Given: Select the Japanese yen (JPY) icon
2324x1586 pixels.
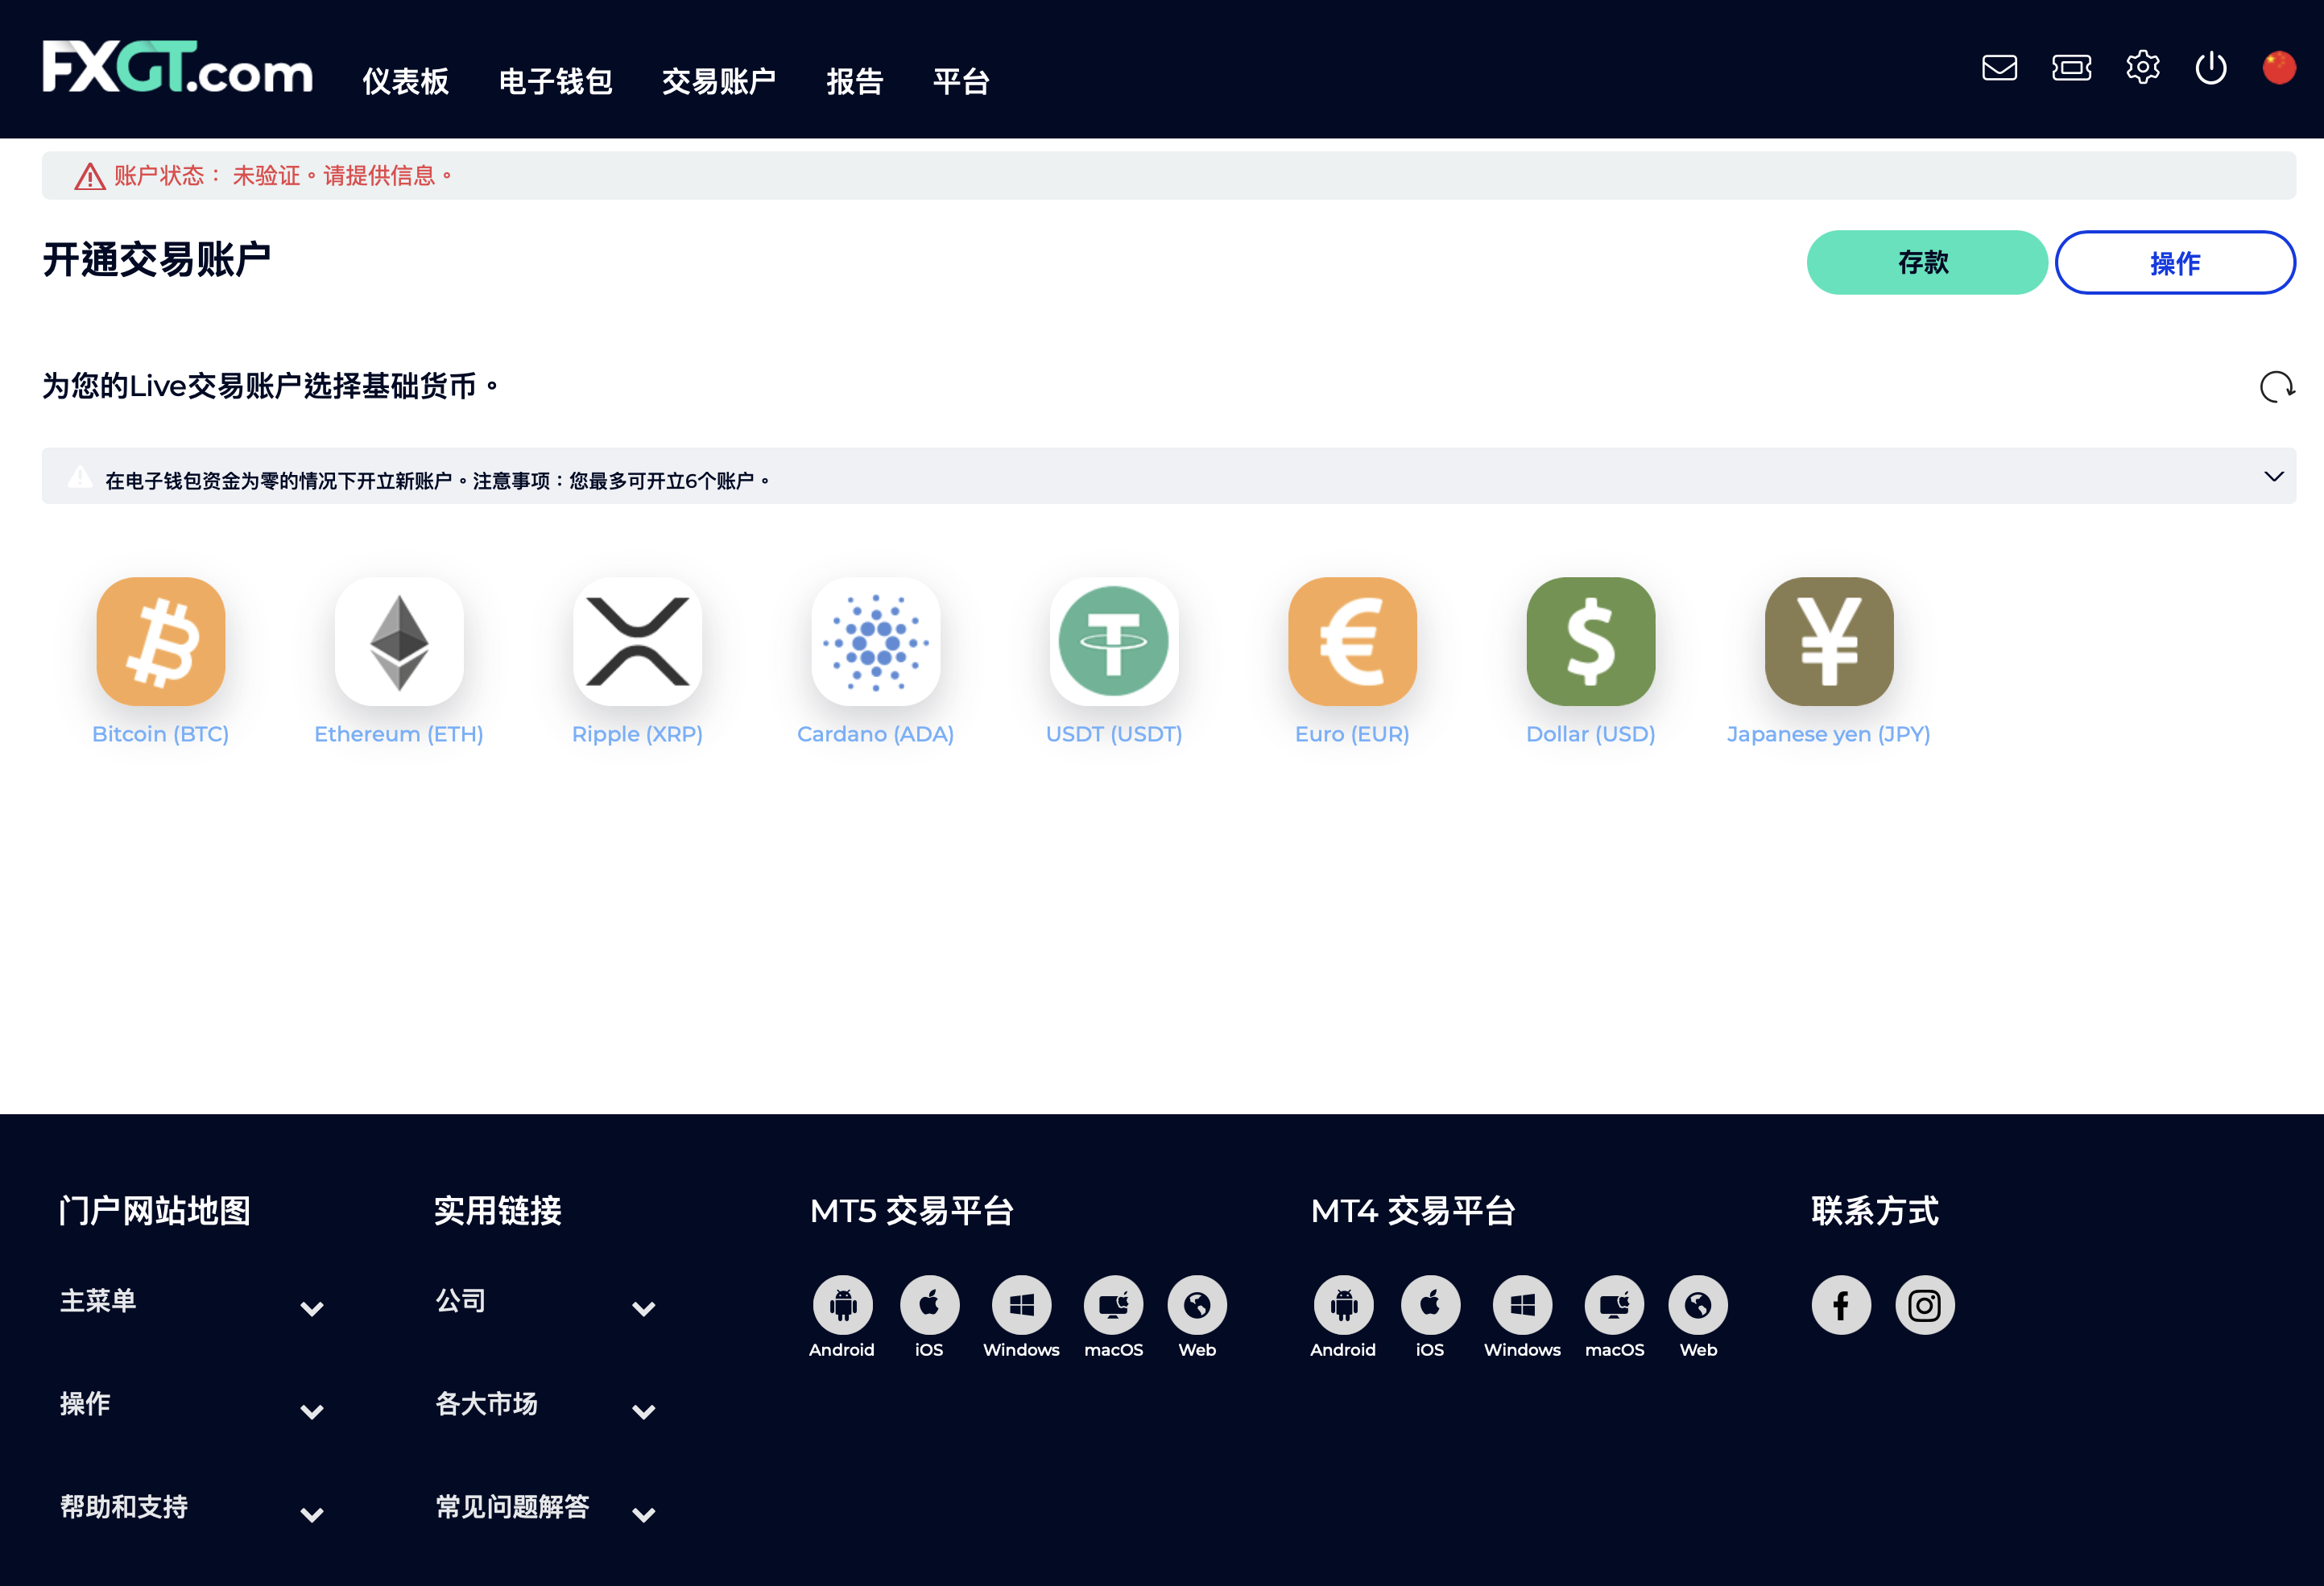Looking at the screenshot, I should pos(1829,641).
